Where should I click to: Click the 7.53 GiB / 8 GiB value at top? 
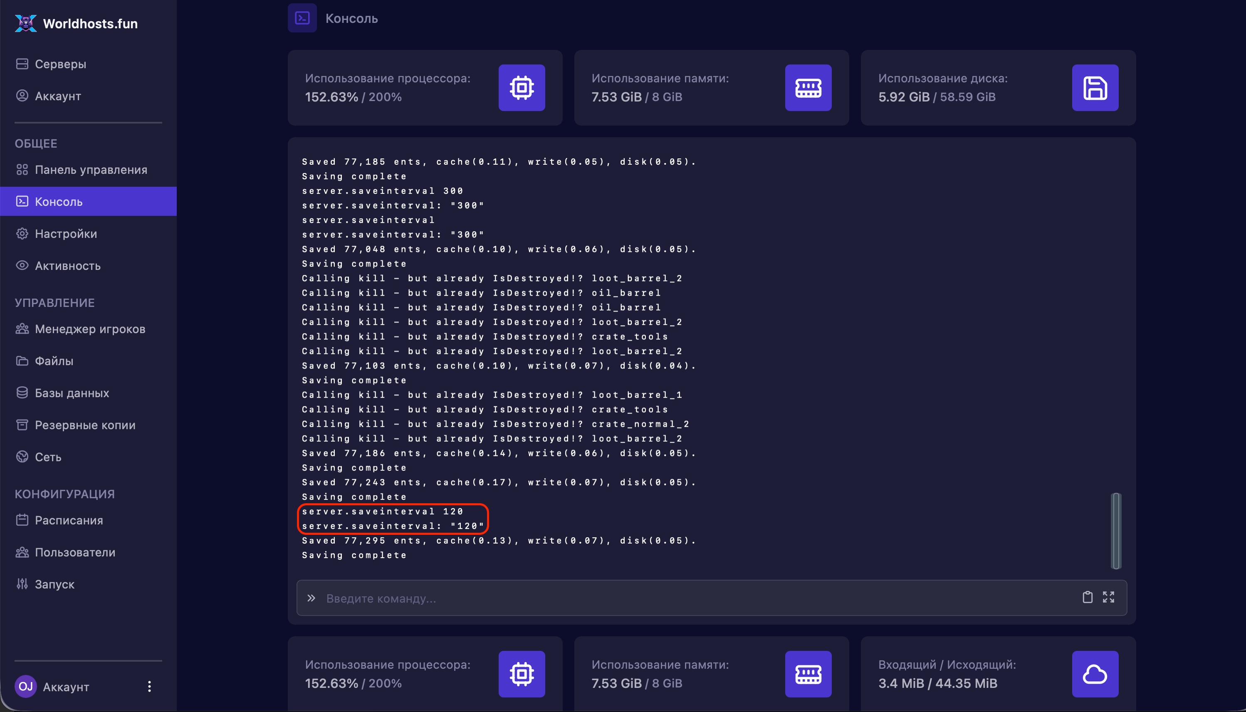tap(637, 97)
